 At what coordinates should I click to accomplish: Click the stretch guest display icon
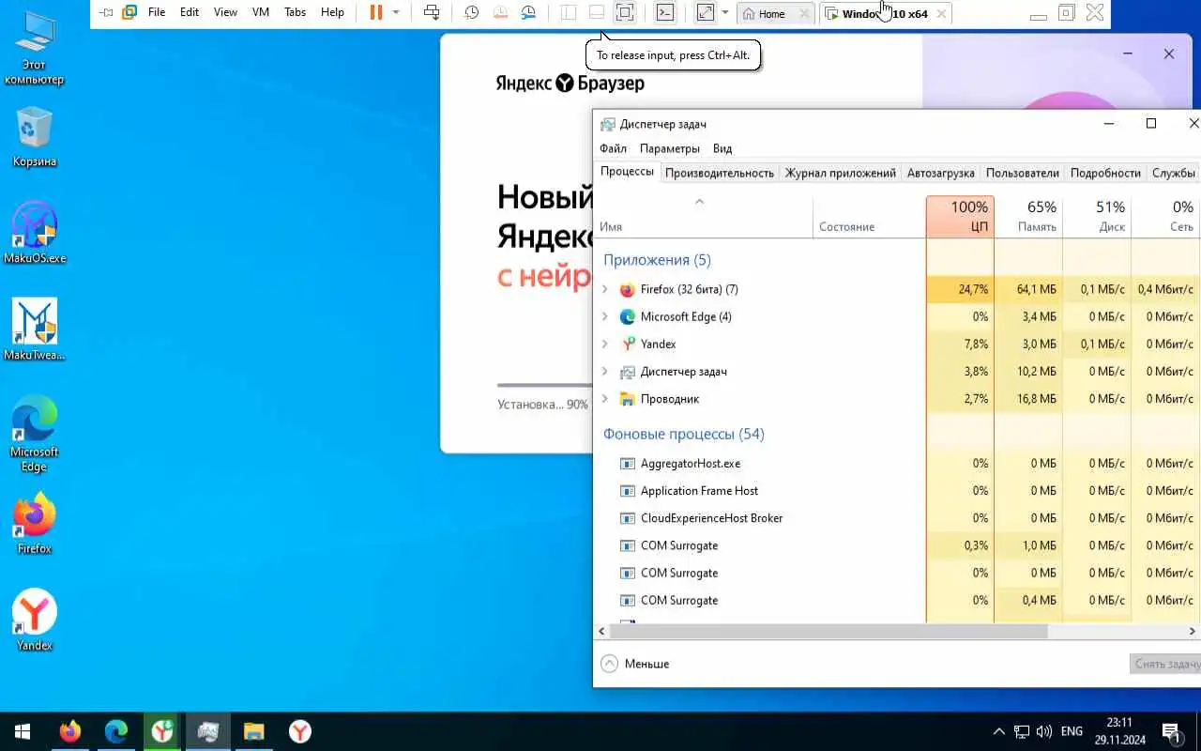pos(705,12)
